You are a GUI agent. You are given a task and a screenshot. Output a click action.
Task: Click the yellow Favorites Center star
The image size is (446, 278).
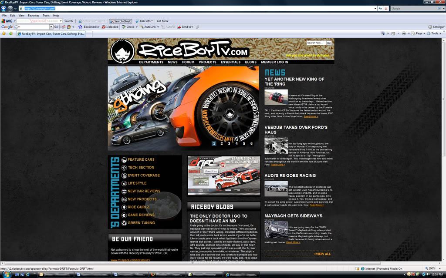tap(3, 33)
